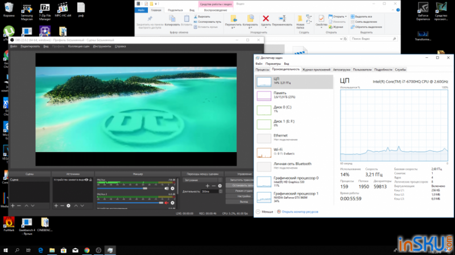Open the transition type dropdown in OBS
455x255 pixels.
click(202, 180)
